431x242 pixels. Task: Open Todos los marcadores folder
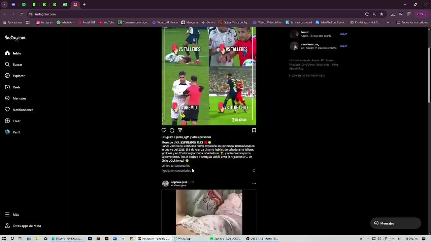click(412, 23)
